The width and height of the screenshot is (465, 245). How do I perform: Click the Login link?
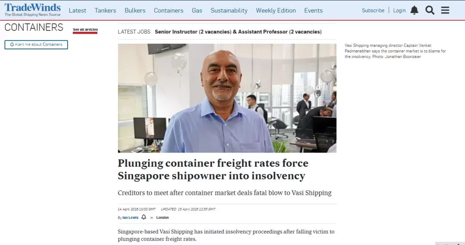(x=399, y=10)
